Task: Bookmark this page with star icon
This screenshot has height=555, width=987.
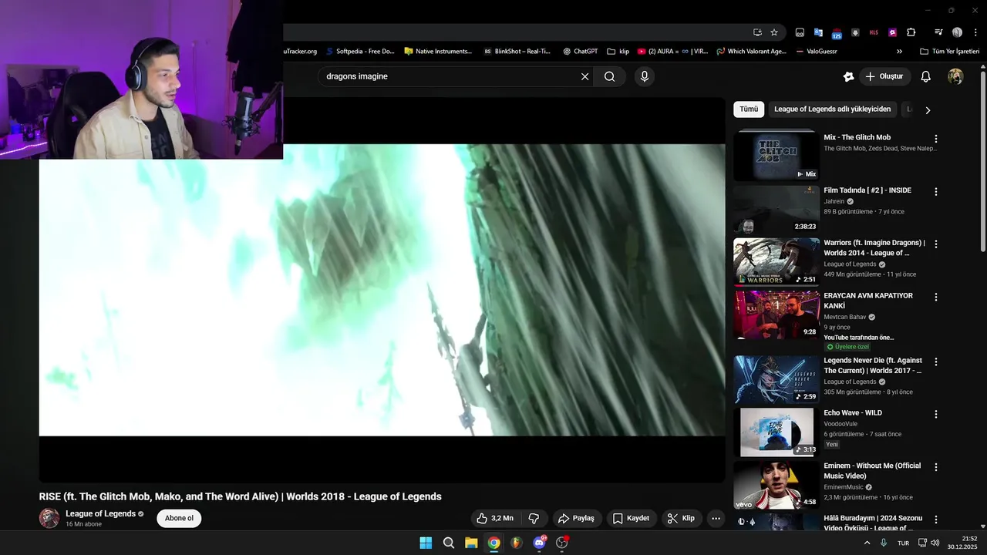Action: 774,32
